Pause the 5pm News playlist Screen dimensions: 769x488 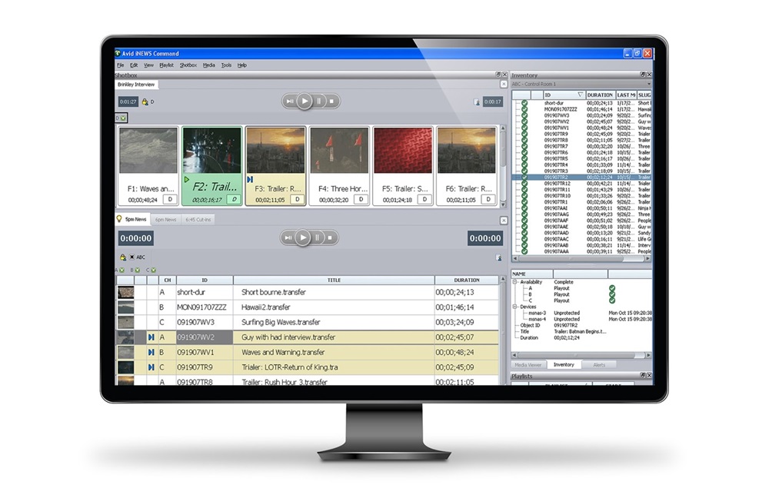pos(318,237)
